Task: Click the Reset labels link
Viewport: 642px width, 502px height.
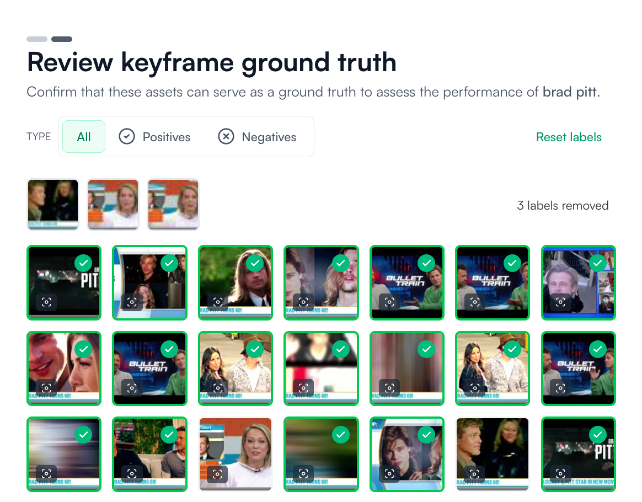Action: coord(569,137)
